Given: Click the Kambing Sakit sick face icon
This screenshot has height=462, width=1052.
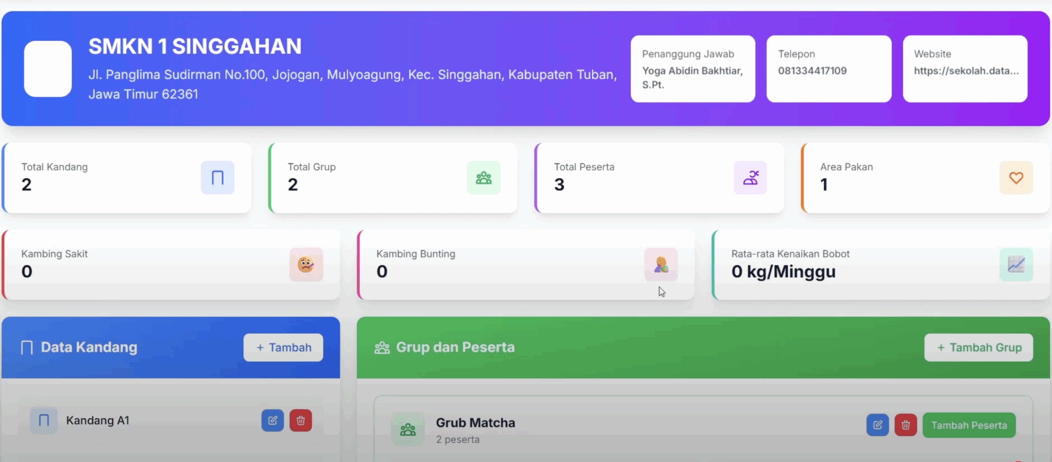Looking at the screenshot, I should click(306, 264).
